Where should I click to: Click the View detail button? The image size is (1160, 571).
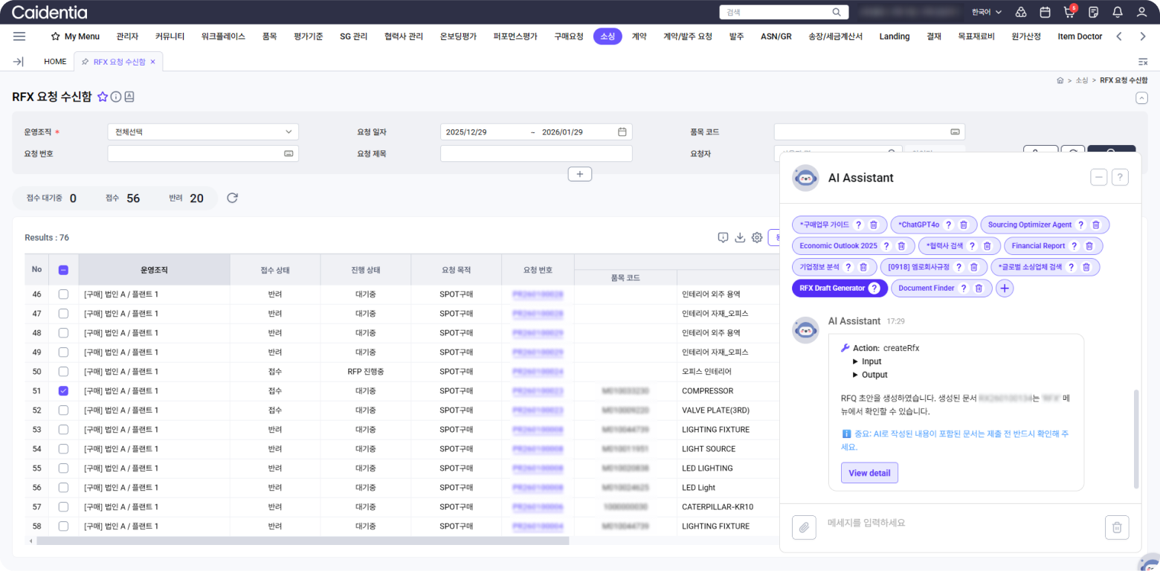point(869,473)
